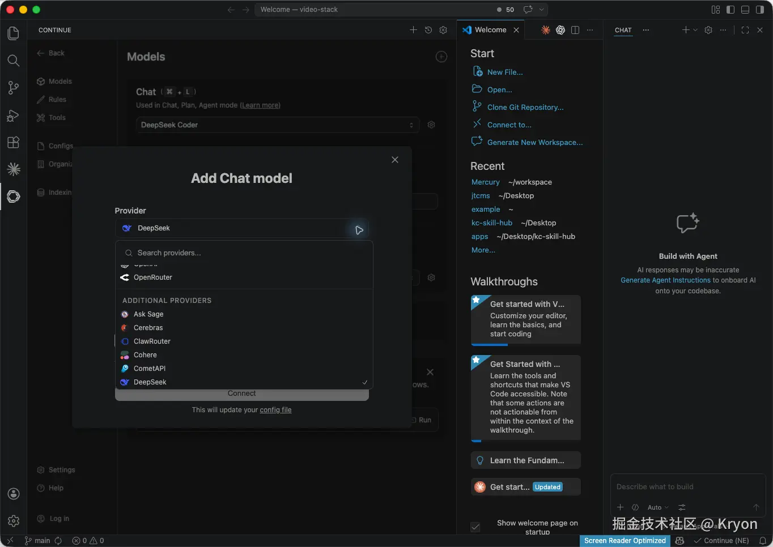Click the Customize Layout icon in title bar
The width and height of the screenshot is (773, 547).
pyautogui.click(x=716, y=10)
